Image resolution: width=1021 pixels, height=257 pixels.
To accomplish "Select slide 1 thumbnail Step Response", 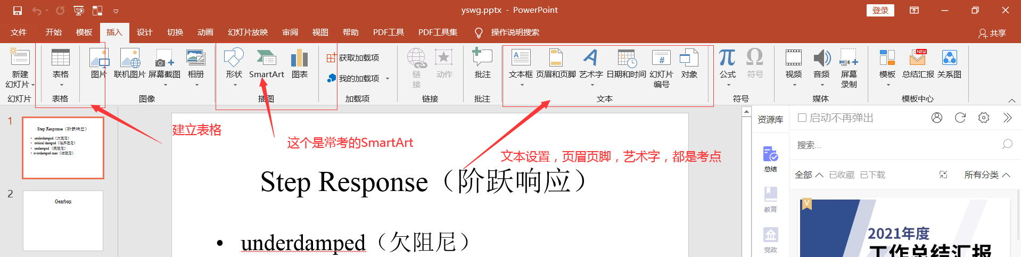I will click(x=63, y=147).
